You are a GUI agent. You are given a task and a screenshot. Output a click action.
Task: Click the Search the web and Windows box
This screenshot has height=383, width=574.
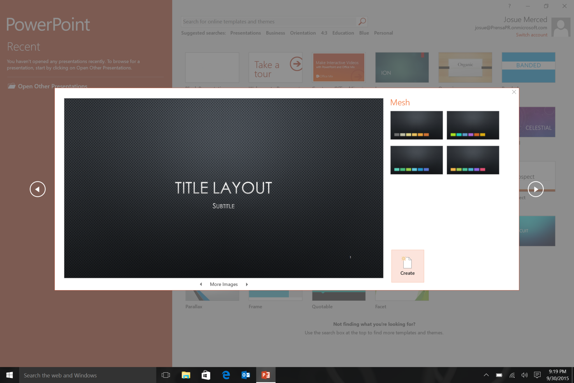point(87,375)
